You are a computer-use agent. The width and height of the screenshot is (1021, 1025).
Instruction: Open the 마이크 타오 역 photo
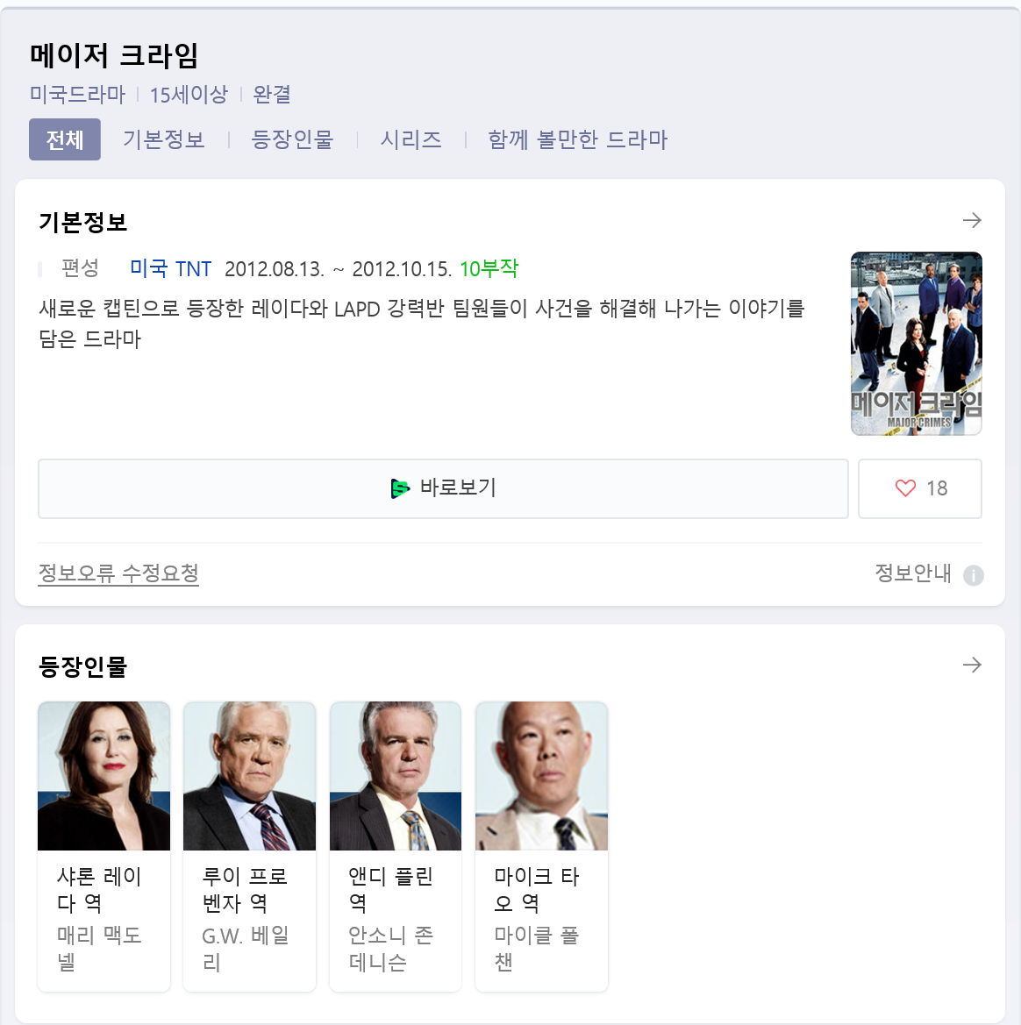coord(541,776)
